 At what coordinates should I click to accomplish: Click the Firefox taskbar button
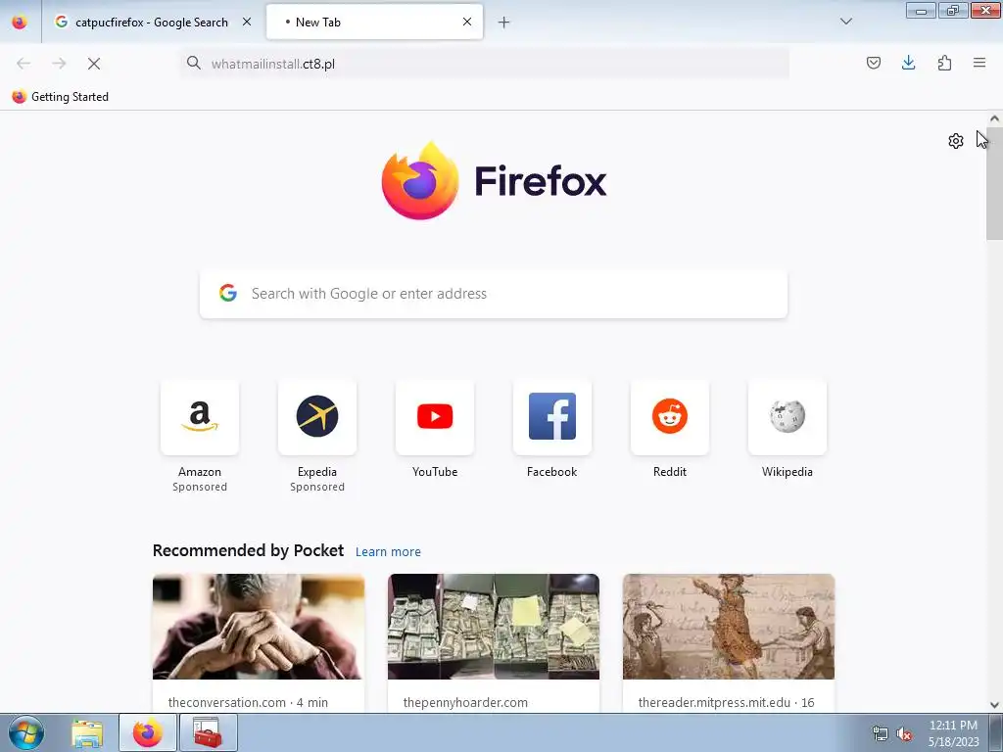[x=148, y=732]
